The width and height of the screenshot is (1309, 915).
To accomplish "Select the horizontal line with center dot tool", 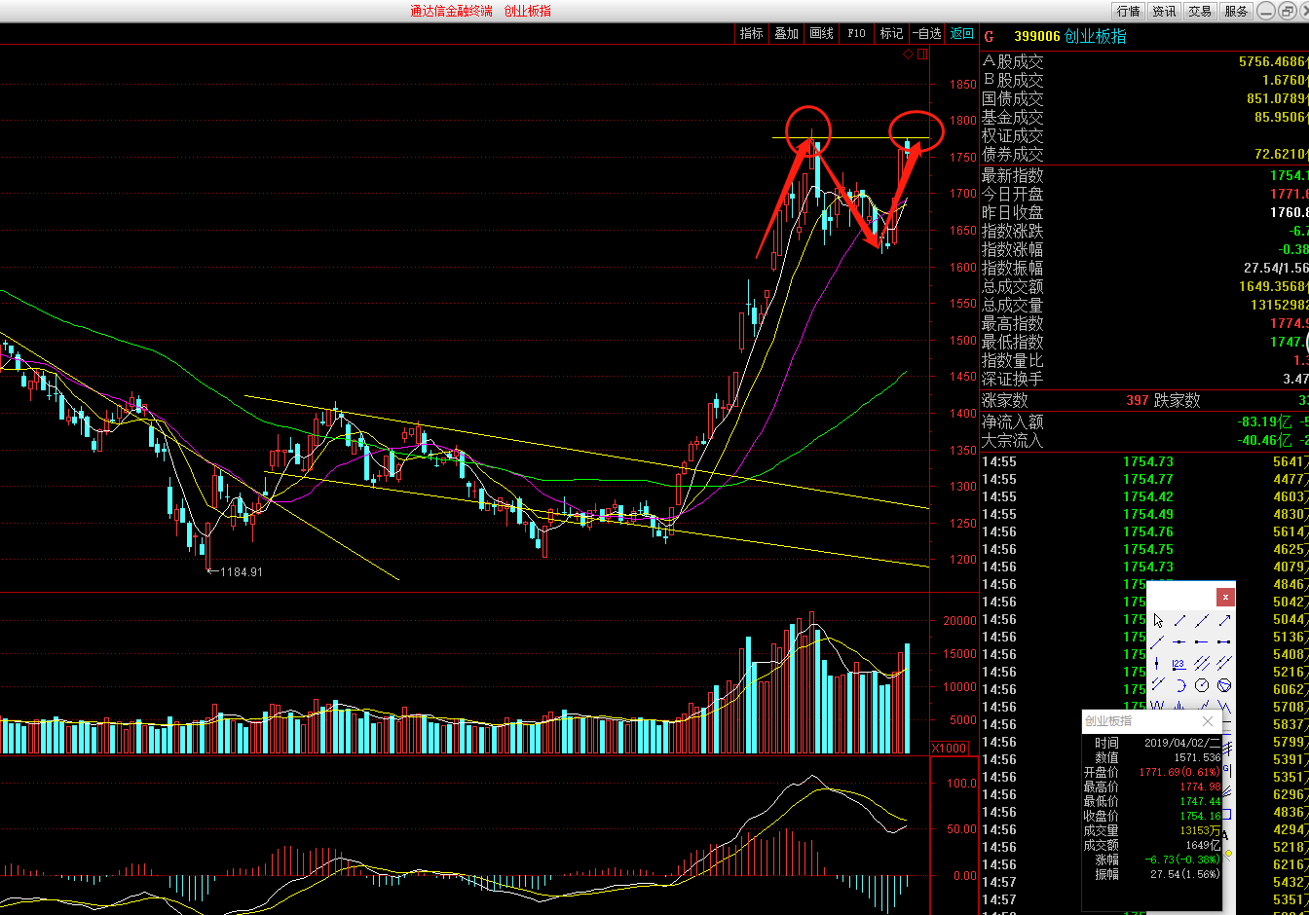I will (x=1179, y=641).
